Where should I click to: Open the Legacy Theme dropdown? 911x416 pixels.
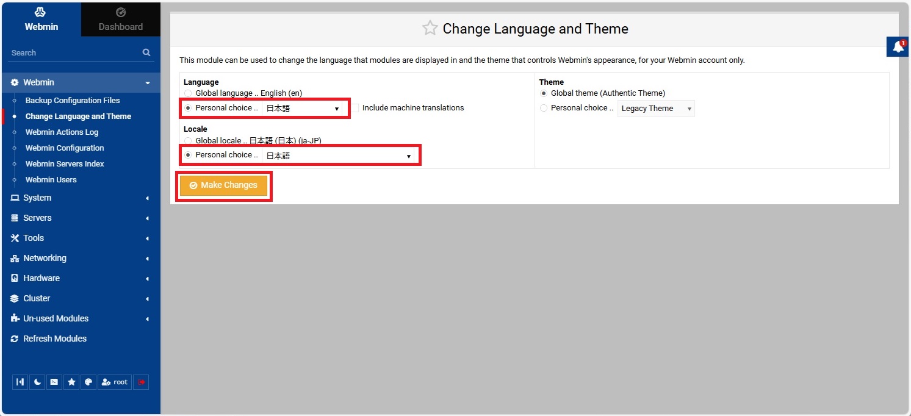656,109
